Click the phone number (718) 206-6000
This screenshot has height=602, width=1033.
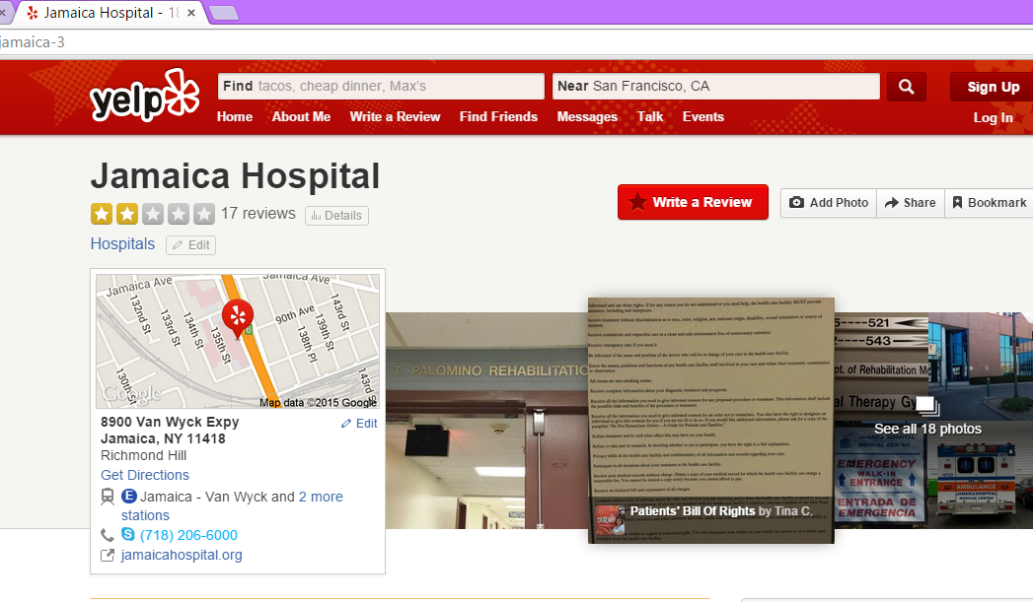188,536
